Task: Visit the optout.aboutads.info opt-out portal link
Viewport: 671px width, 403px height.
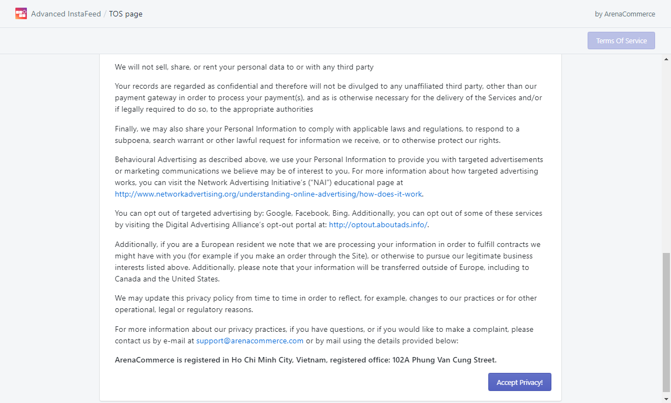Action: 378,225
